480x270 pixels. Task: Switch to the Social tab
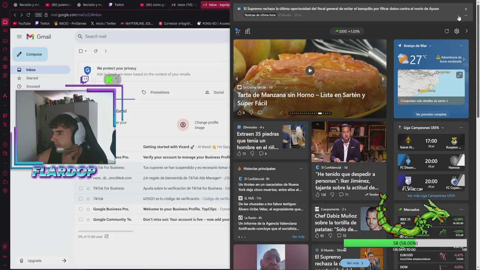coord(214,92)
